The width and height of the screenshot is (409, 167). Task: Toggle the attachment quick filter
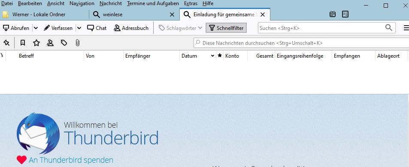point(78,43)
